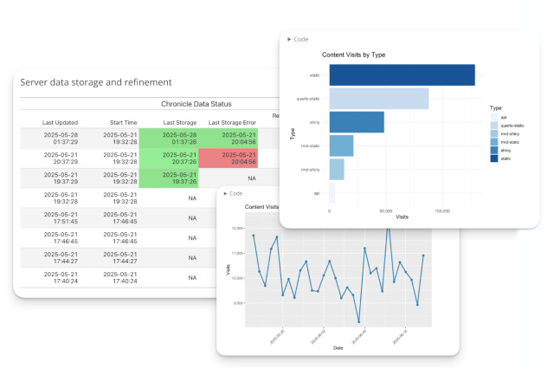This screenshot has width=554, height=375.
Task: Click the rmd-static bar
Action: click(341, 145)
